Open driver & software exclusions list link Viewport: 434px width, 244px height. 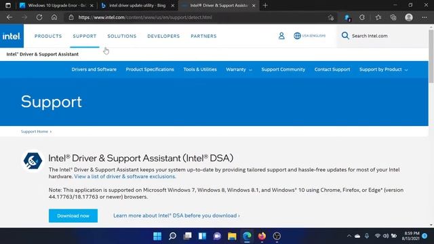pyautogui.click(x=125, y=176)
